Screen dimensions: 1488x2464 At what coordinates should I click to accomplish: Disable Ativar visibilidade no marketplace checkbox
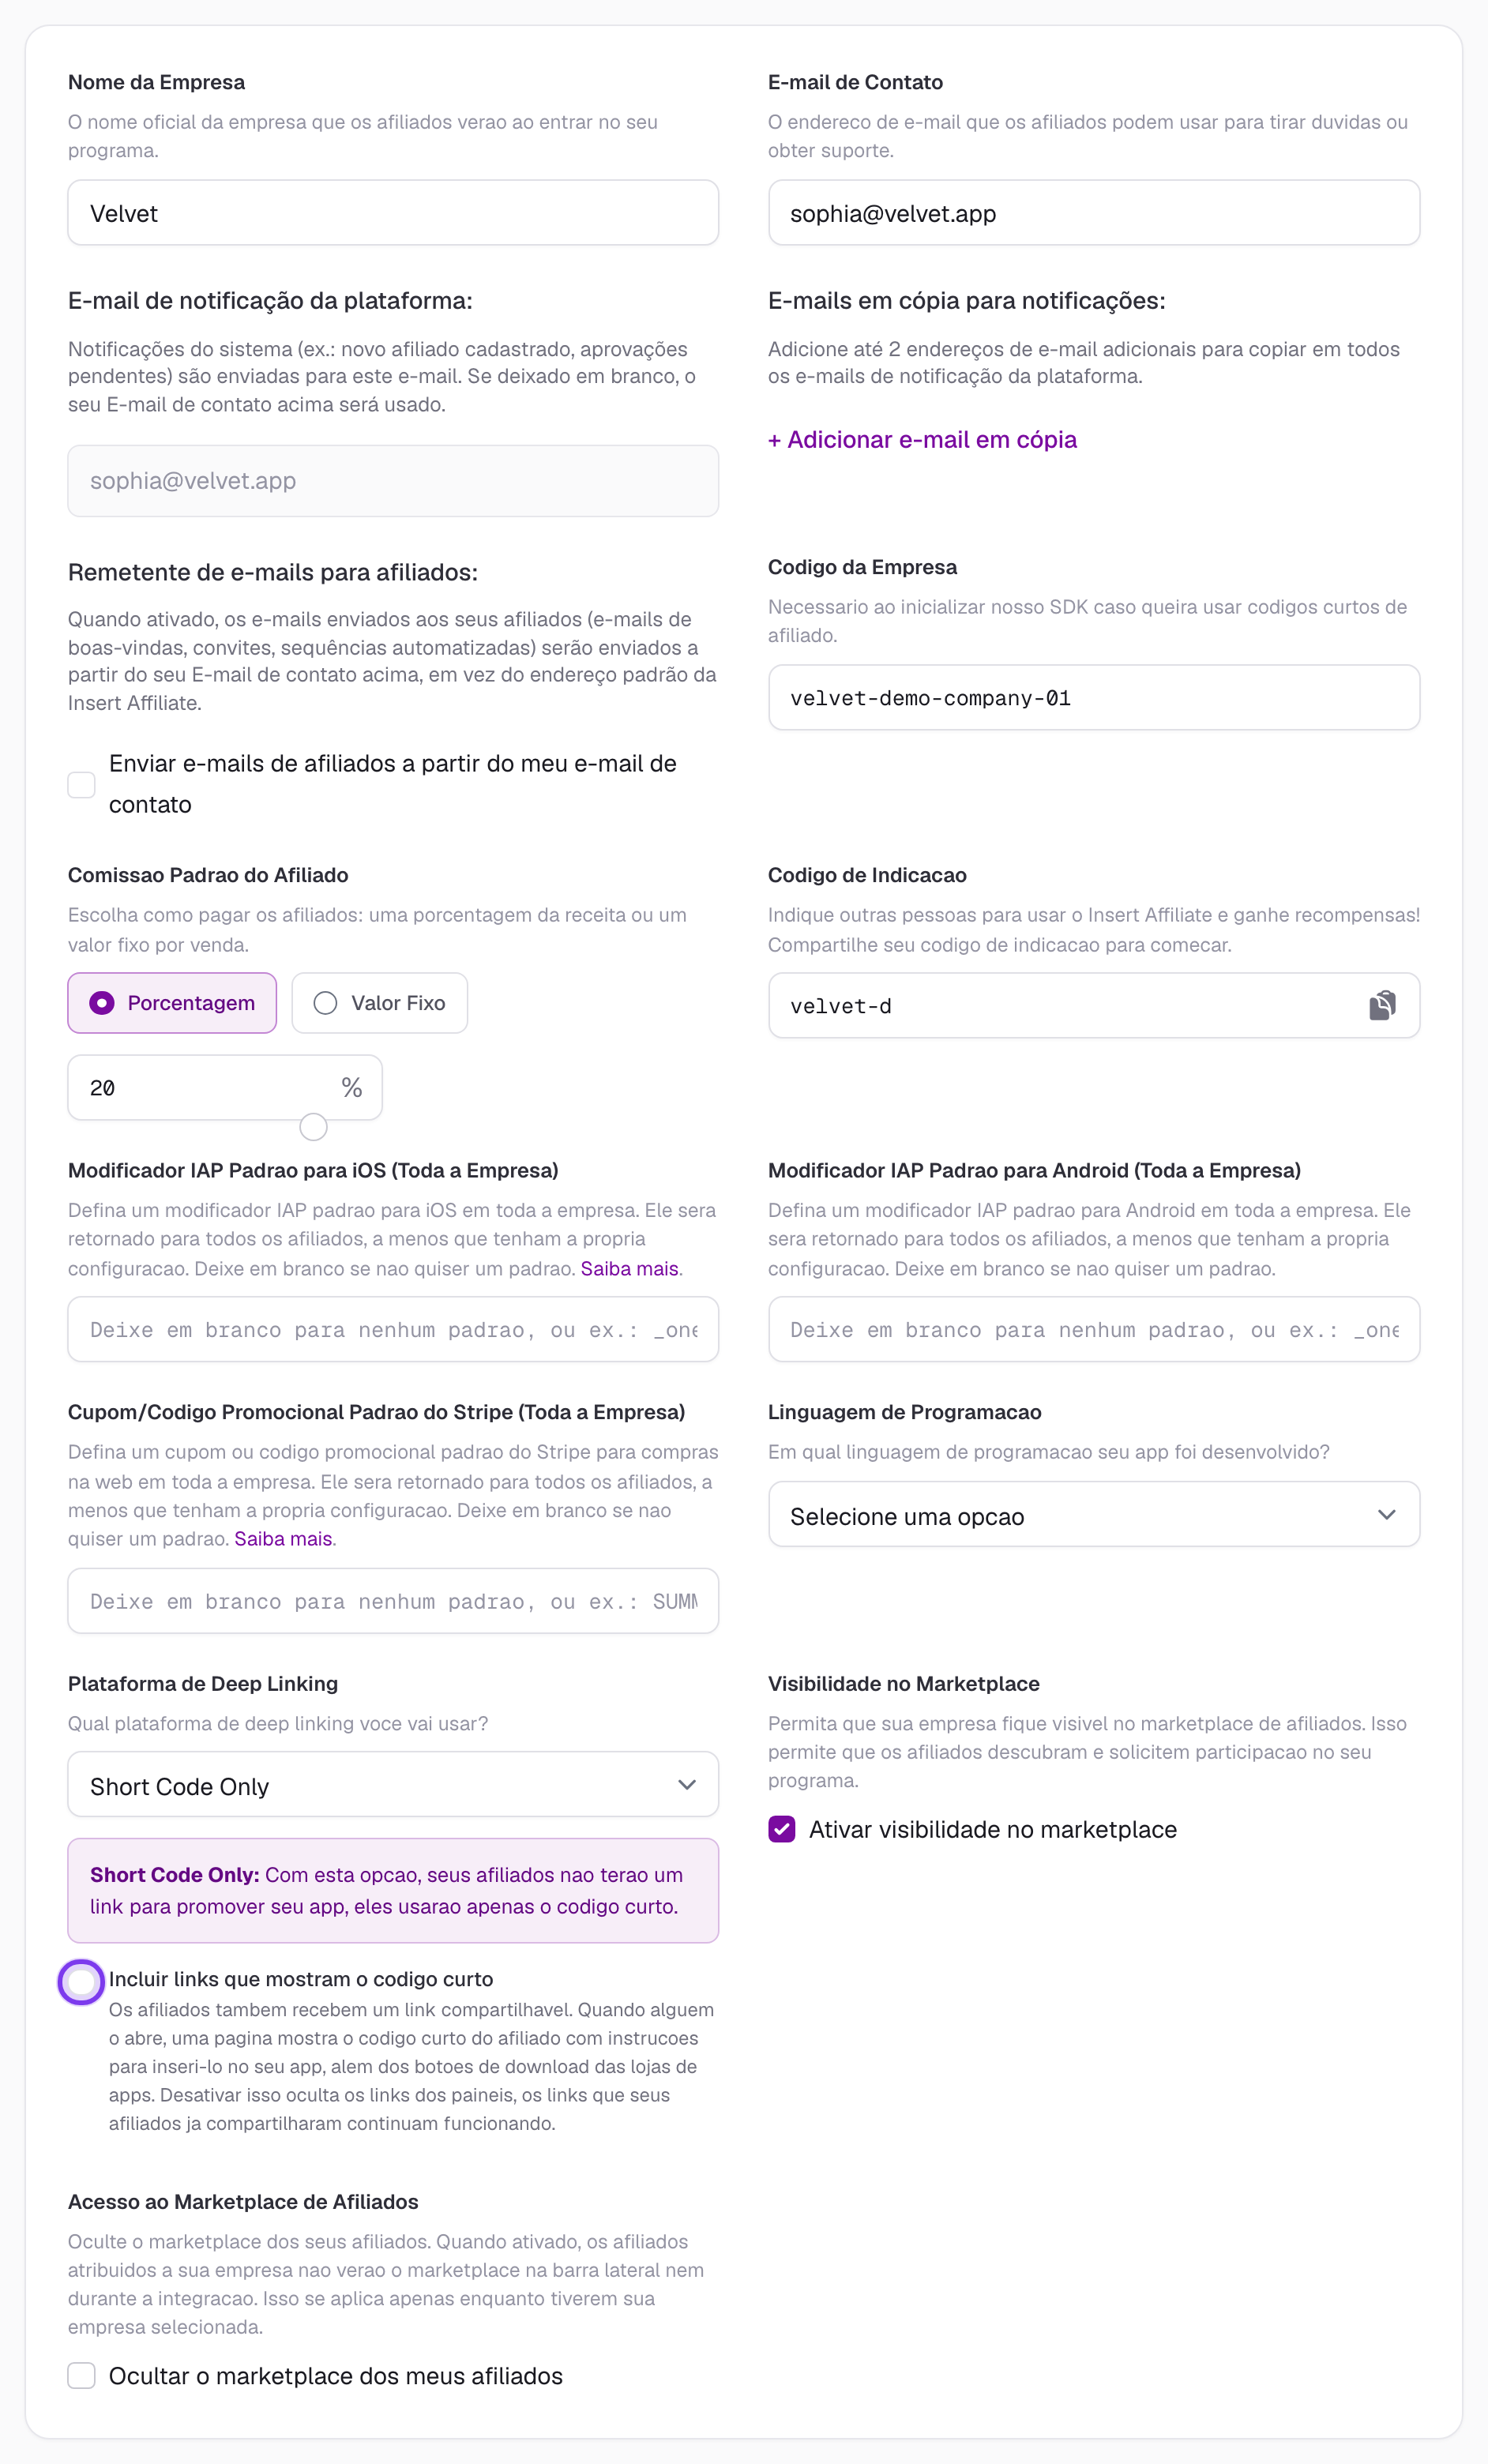coord(782,1829)
